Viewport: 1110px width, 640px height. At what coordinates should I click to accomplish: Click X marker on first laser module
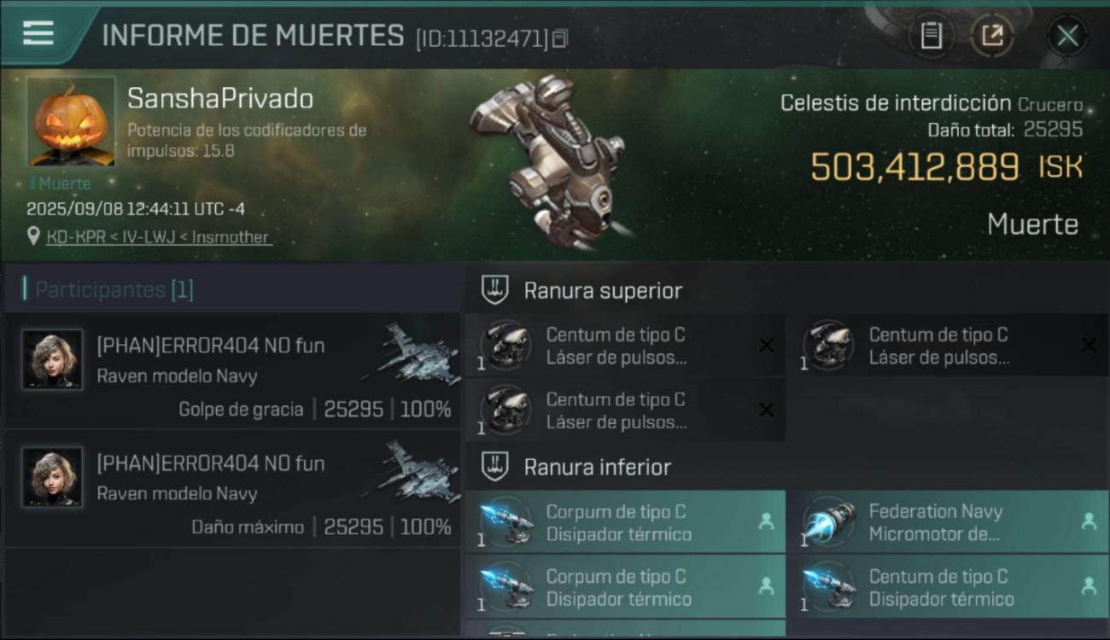pyautogui.click(x=766, y=346)
